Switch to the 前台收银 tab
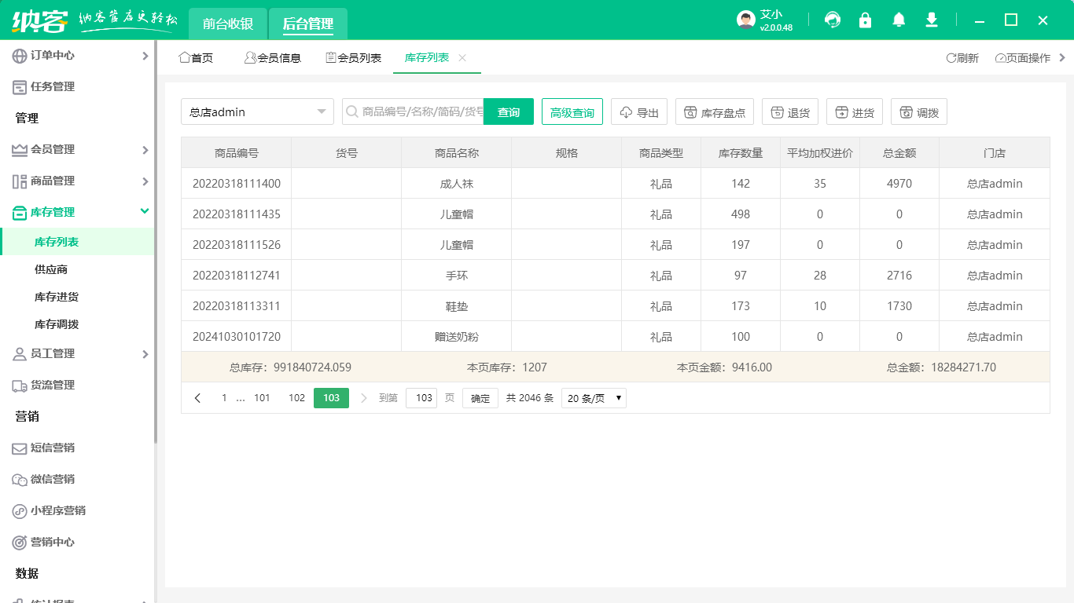This screenshot has height=603, width=1074. (x=228, y=24)
